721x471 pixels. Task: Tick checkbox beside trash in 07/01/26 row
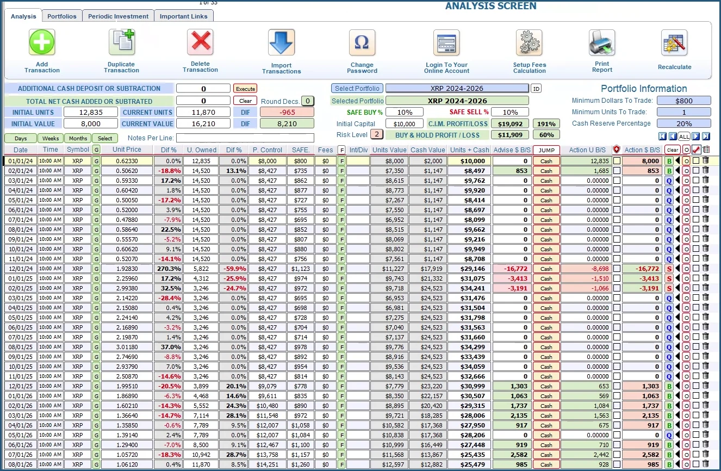[696, 454]
